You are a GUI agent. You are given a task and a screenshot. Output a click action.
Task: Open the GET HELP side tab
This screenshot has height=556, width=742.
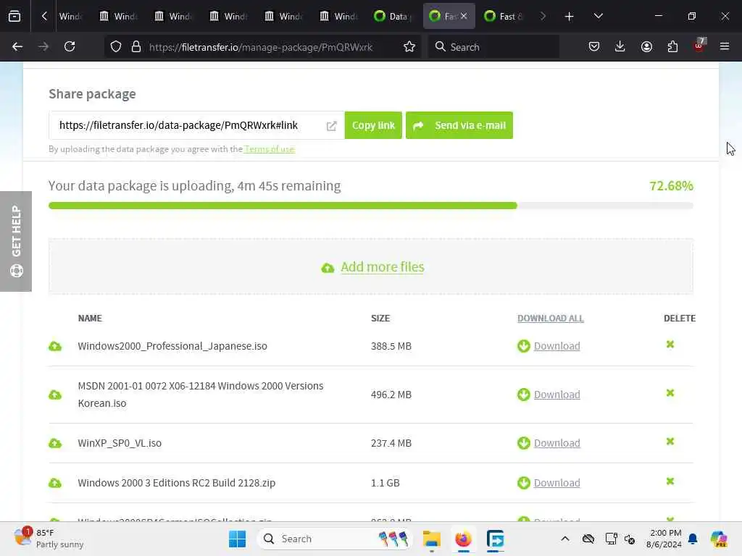point(16,241)
